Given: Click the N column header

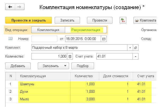Looking at the screenshot, I should pos(11,76).
